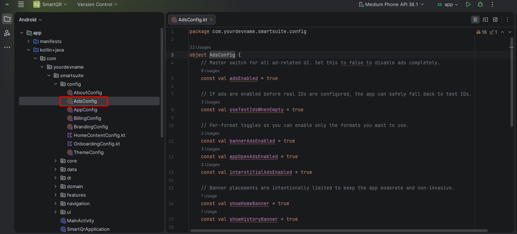
Task: Click the 8 Usages hint above adsEnabled
Action: (210, 71)
